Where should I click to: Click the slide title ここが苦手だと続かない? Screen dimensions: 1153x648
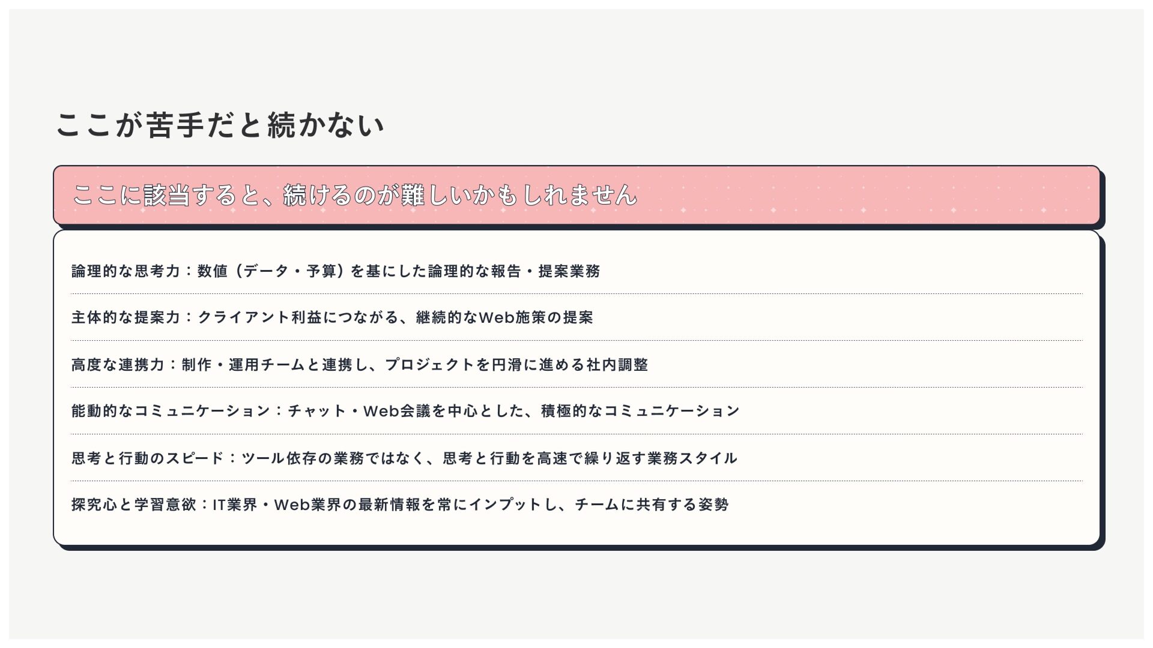click(x=220, y=125)
